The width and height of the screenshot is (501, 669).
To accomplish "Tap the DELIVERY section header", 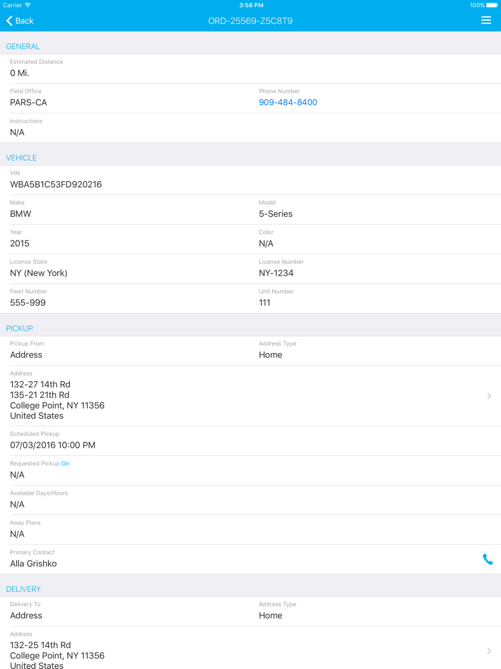I will pyautogui.click(x=24, y=589).
